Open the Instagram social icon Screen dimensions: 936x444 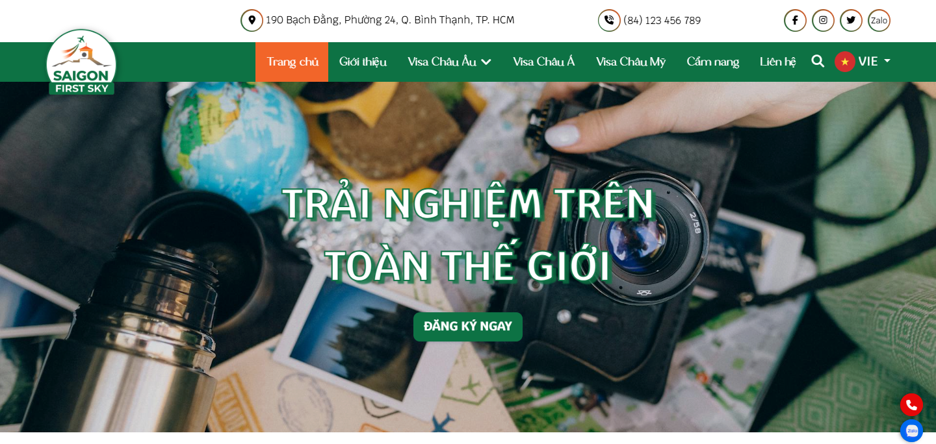tap(823, 20)
